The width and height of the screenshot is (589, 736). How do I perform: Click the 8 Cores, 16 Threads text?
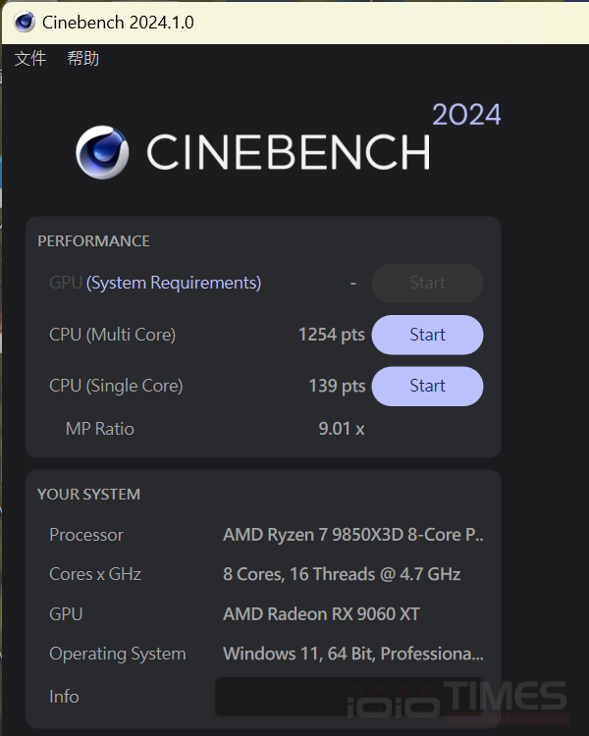click(x=342, y=574)
